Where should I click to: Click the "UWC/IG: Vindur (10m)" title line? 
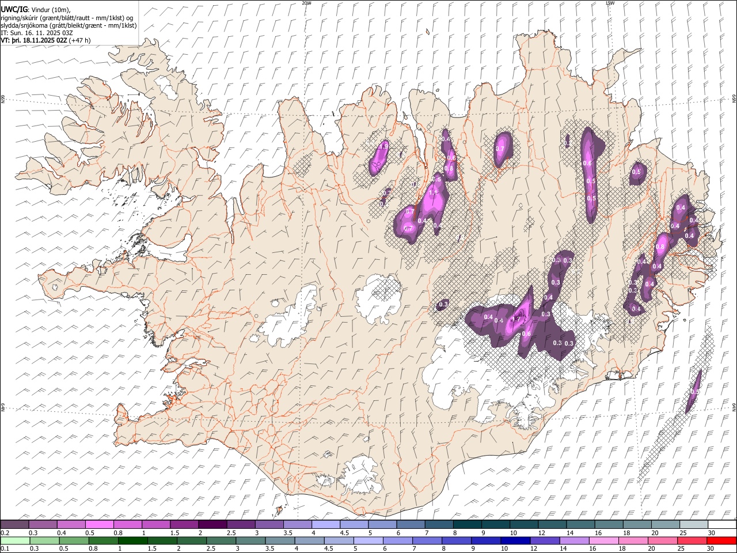(x=35, y=9)
